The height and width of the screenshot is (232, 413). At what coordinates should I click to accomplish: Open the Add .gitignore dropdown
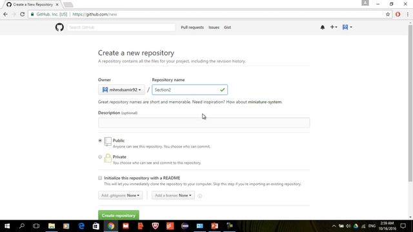121,195
